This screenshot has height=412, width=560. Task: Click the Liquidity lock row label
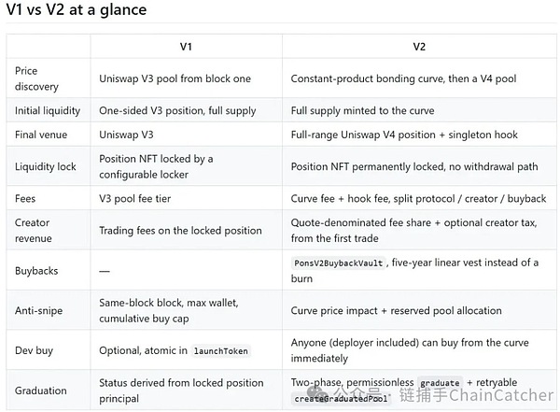(46, 166)
